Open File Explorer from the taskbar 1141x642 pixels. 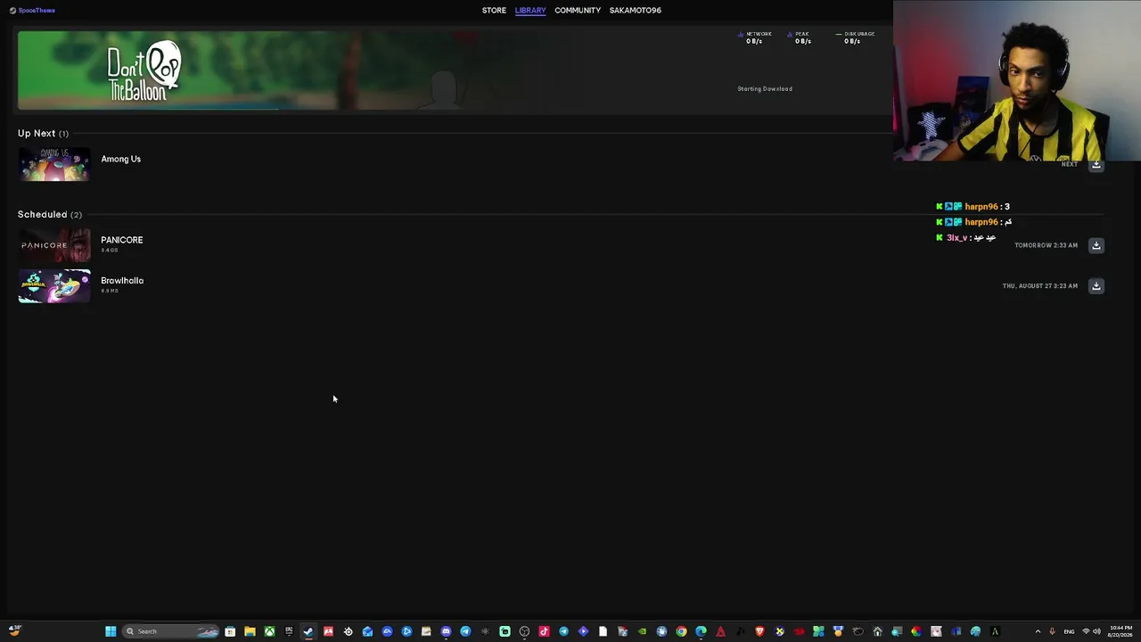[250, 631]
